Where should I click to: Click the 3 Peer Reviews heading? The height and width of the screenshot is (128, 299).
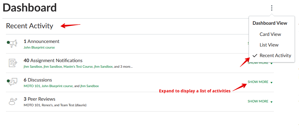pyautogui.click(x=39, y=99)
